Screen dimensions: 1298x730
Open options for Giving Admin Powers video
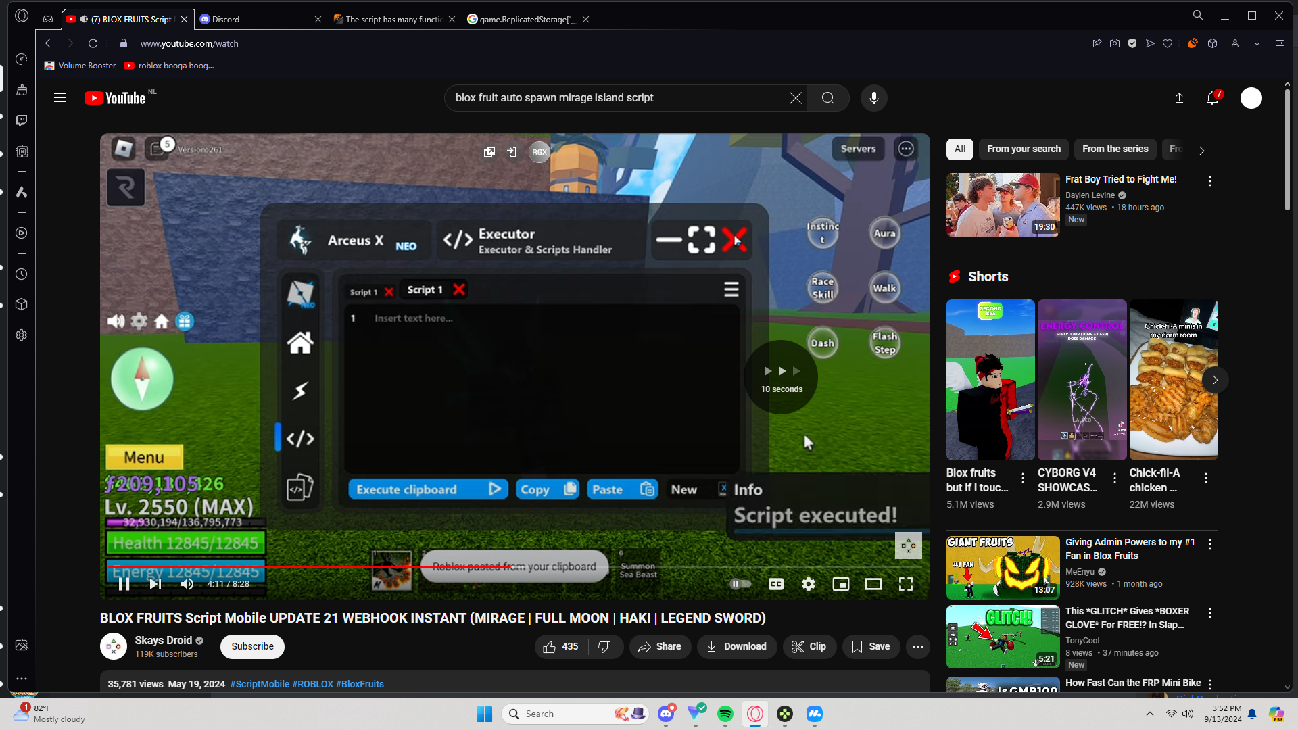point(1210,544)
